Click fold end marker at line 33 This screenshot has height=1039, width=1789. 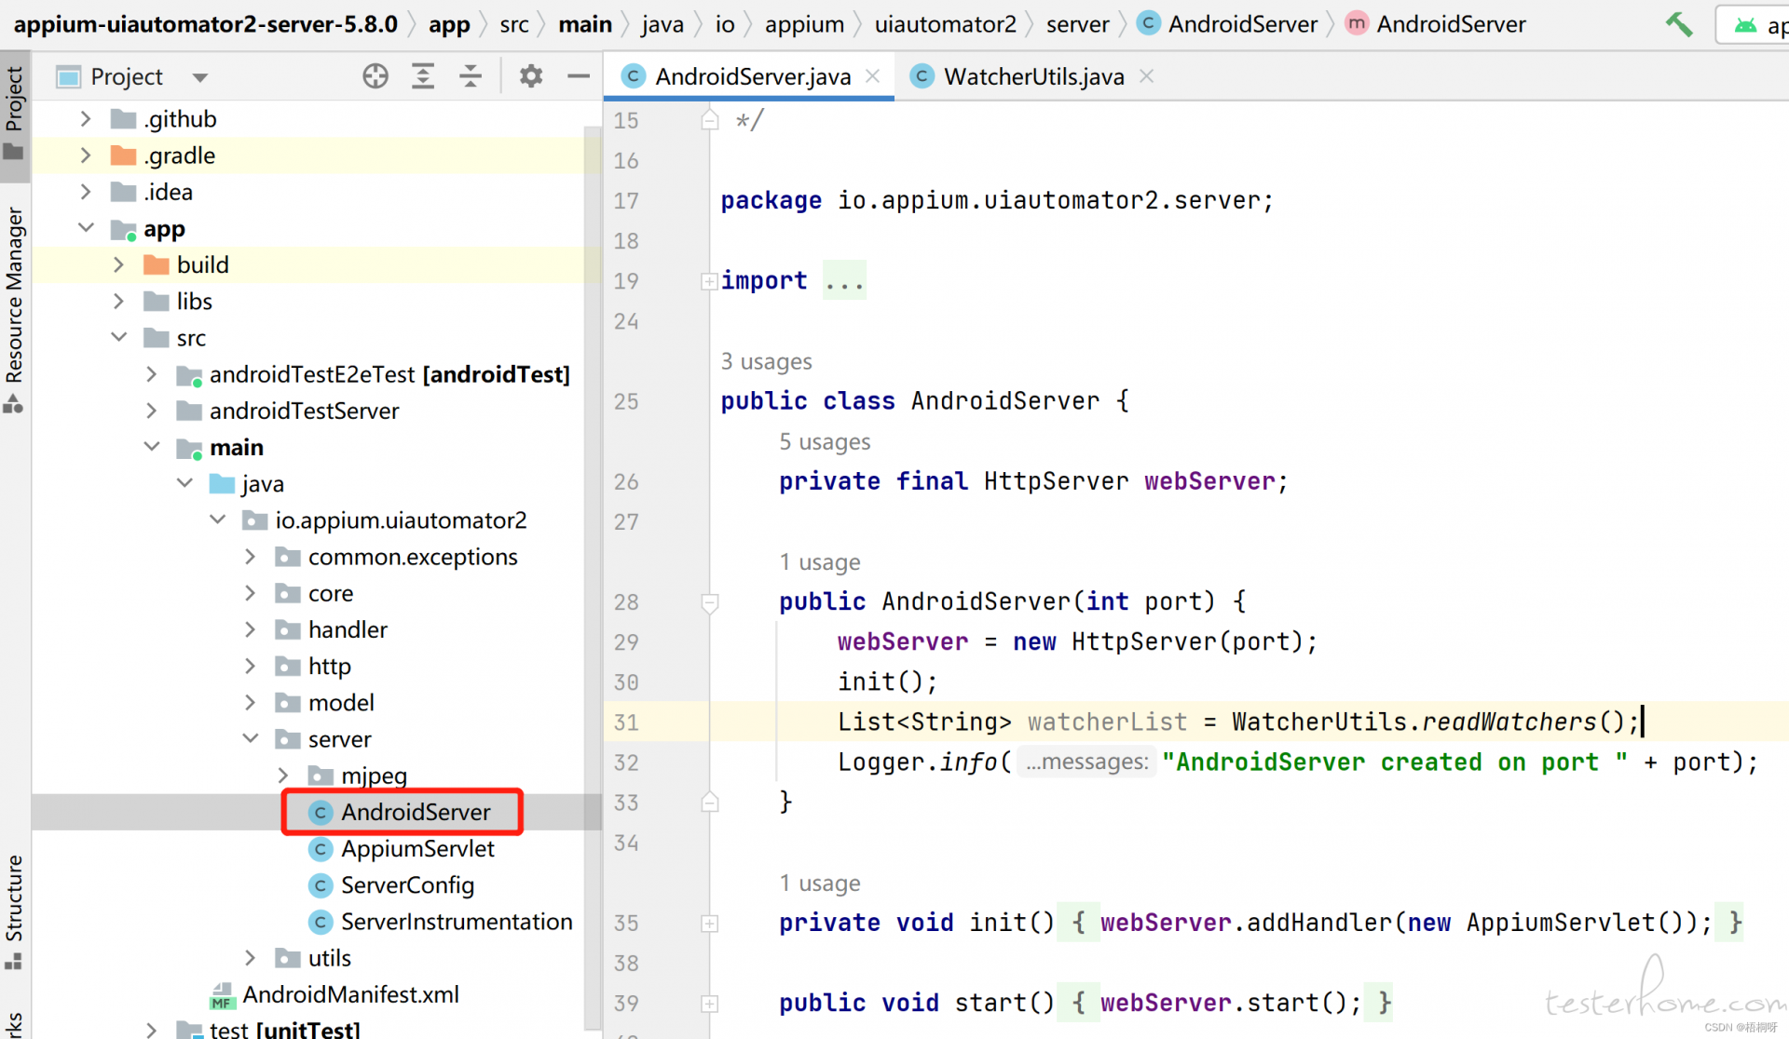(x=710, y=803)
